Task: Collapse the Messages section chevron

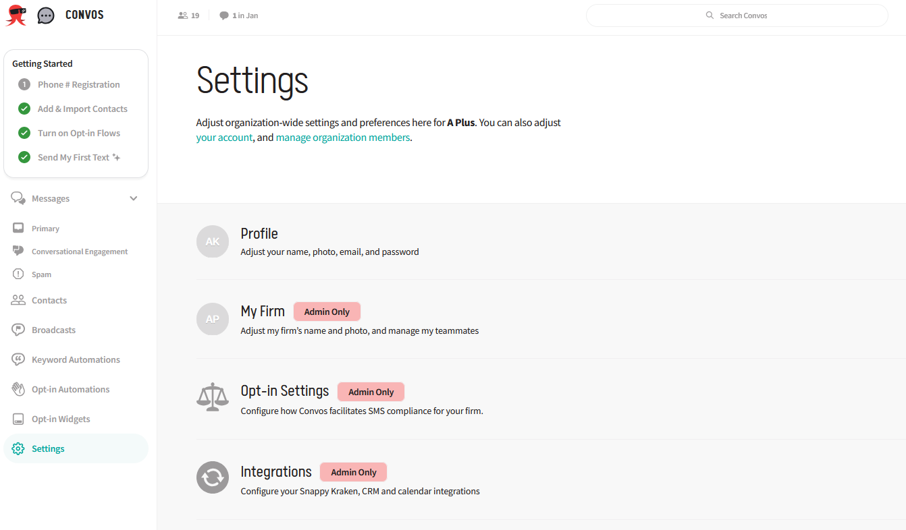Action: [134, 198]
